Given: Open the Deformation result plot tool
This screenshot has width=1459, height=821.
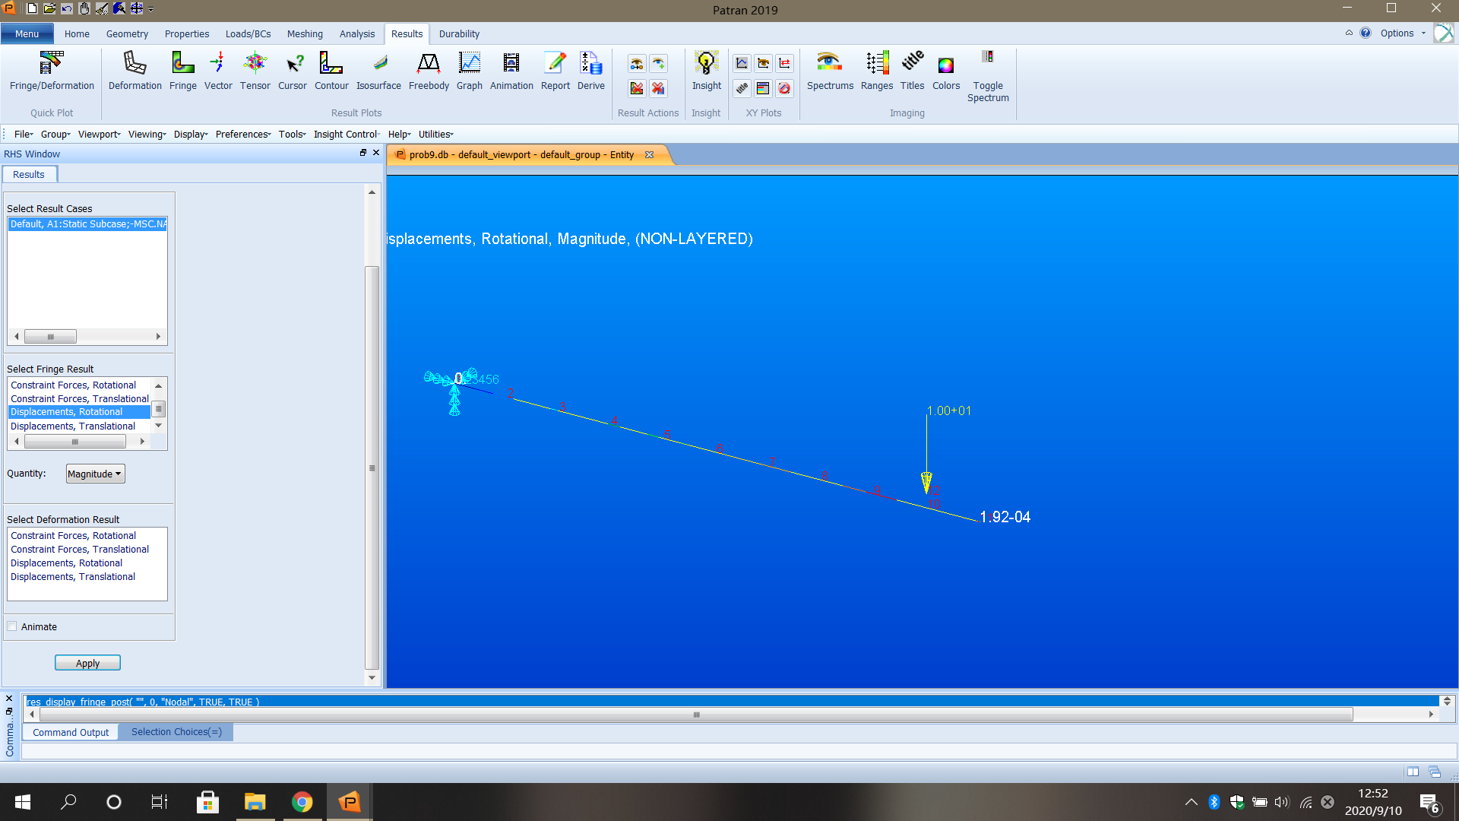Looking at the screenshot, I should (135, 70).
